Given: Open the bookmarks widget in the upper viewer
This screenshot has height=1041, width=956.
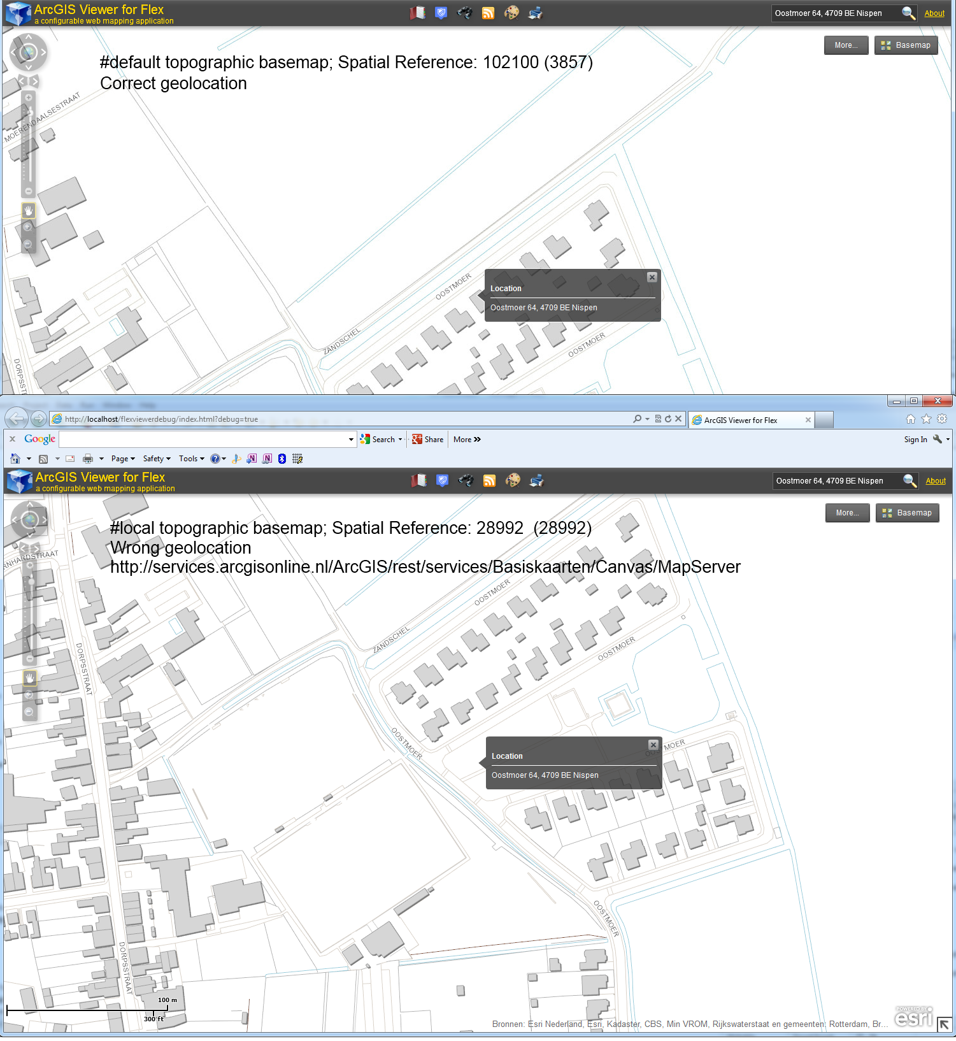Looking at the screenshot, I should coord(418,13).
